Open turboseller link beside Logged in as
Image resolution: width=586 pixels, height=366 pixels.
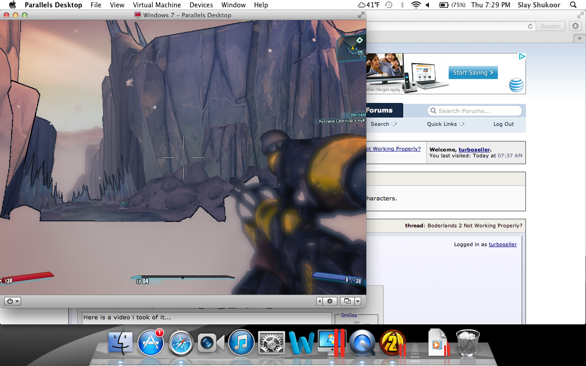pos(503,244)
